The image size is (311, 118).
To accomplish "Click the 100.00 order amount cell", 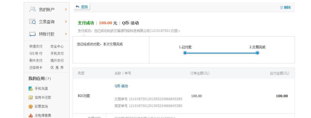I will coord(196,96).
